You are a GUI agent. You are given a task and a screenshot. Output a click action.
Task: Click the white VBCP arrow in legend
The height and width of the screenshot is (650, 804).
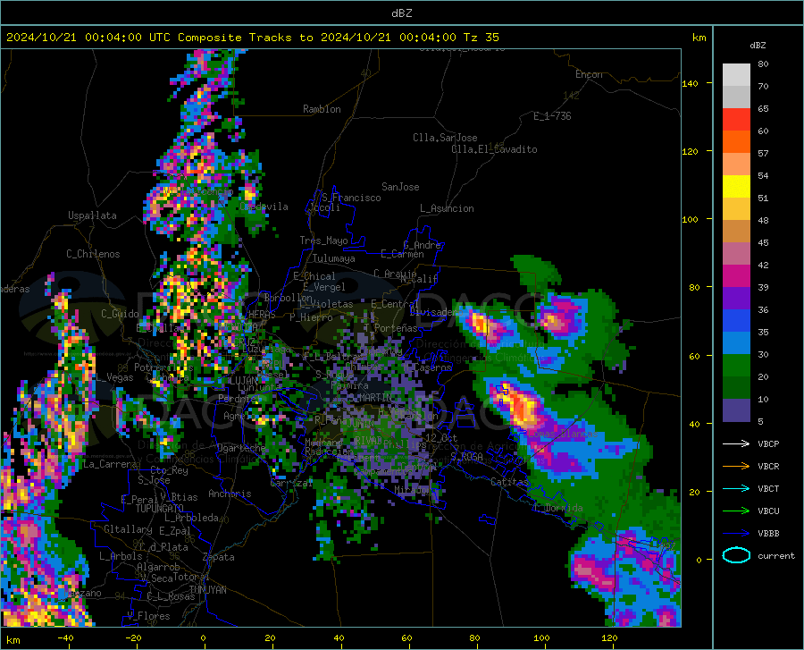coord(736,443)
